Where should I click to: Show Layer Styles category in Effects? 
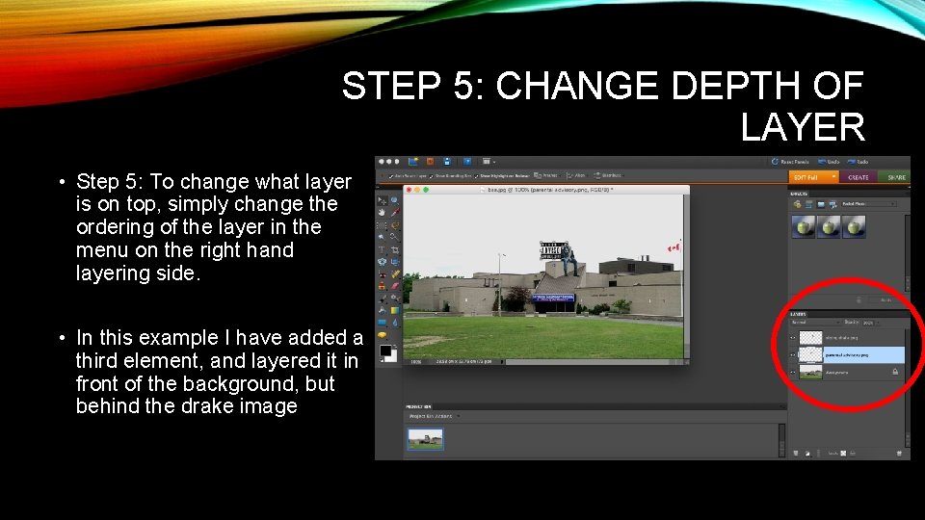808,204
